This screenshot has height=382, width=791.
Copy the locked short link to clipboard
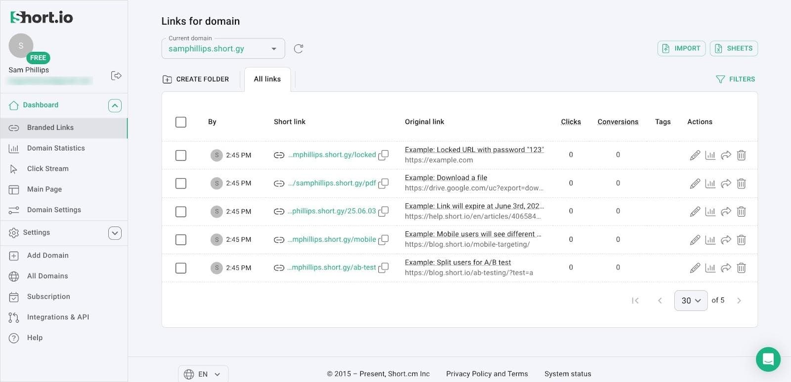click(383, 155)
